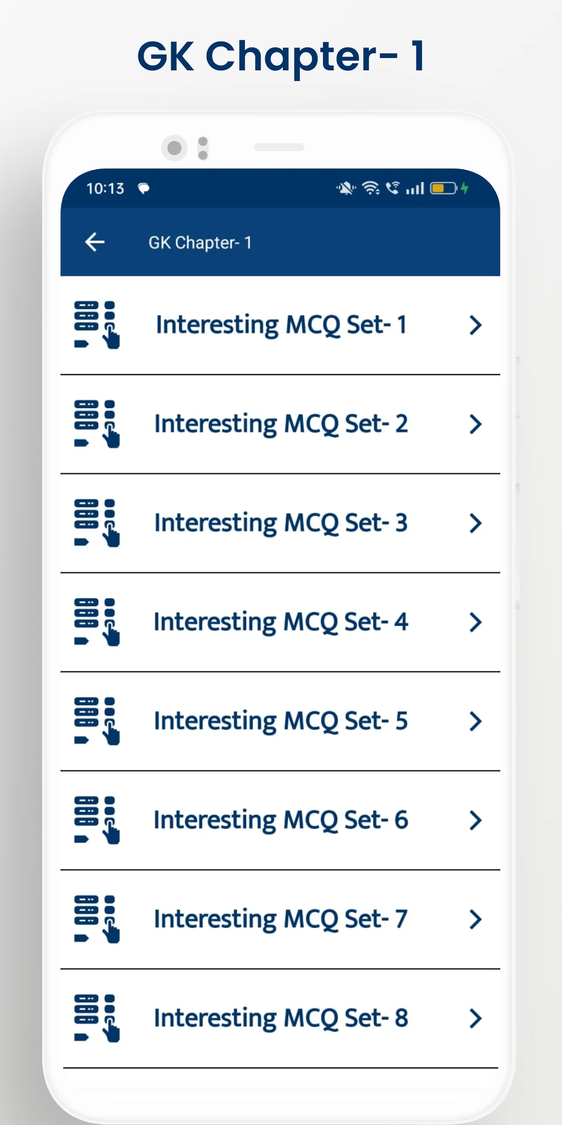Click the quiz icon beside MCQ Set- 2
Viewport: 562px width, 1125px height.
tap(97, 423)
